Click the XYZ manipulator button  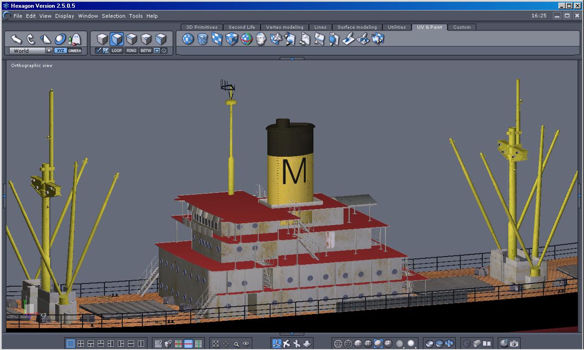tap(60, 51)
